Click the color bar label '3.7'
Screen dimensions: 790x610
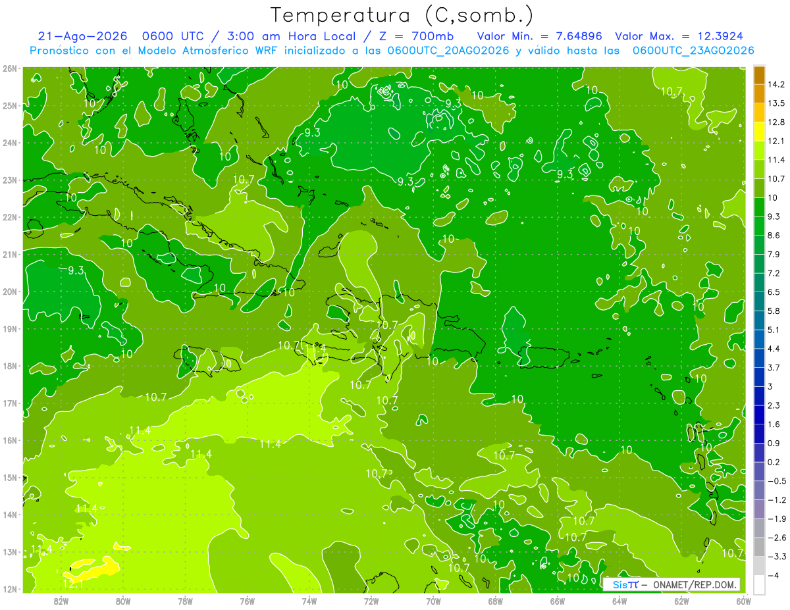774,367
